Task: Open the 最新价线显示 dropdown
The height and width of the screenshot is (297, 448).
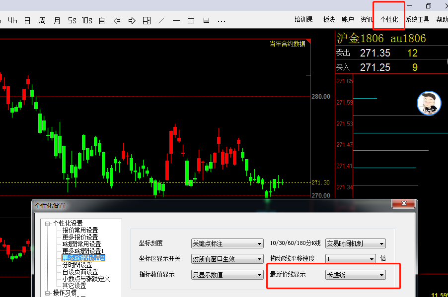Action: click(355, 275)
